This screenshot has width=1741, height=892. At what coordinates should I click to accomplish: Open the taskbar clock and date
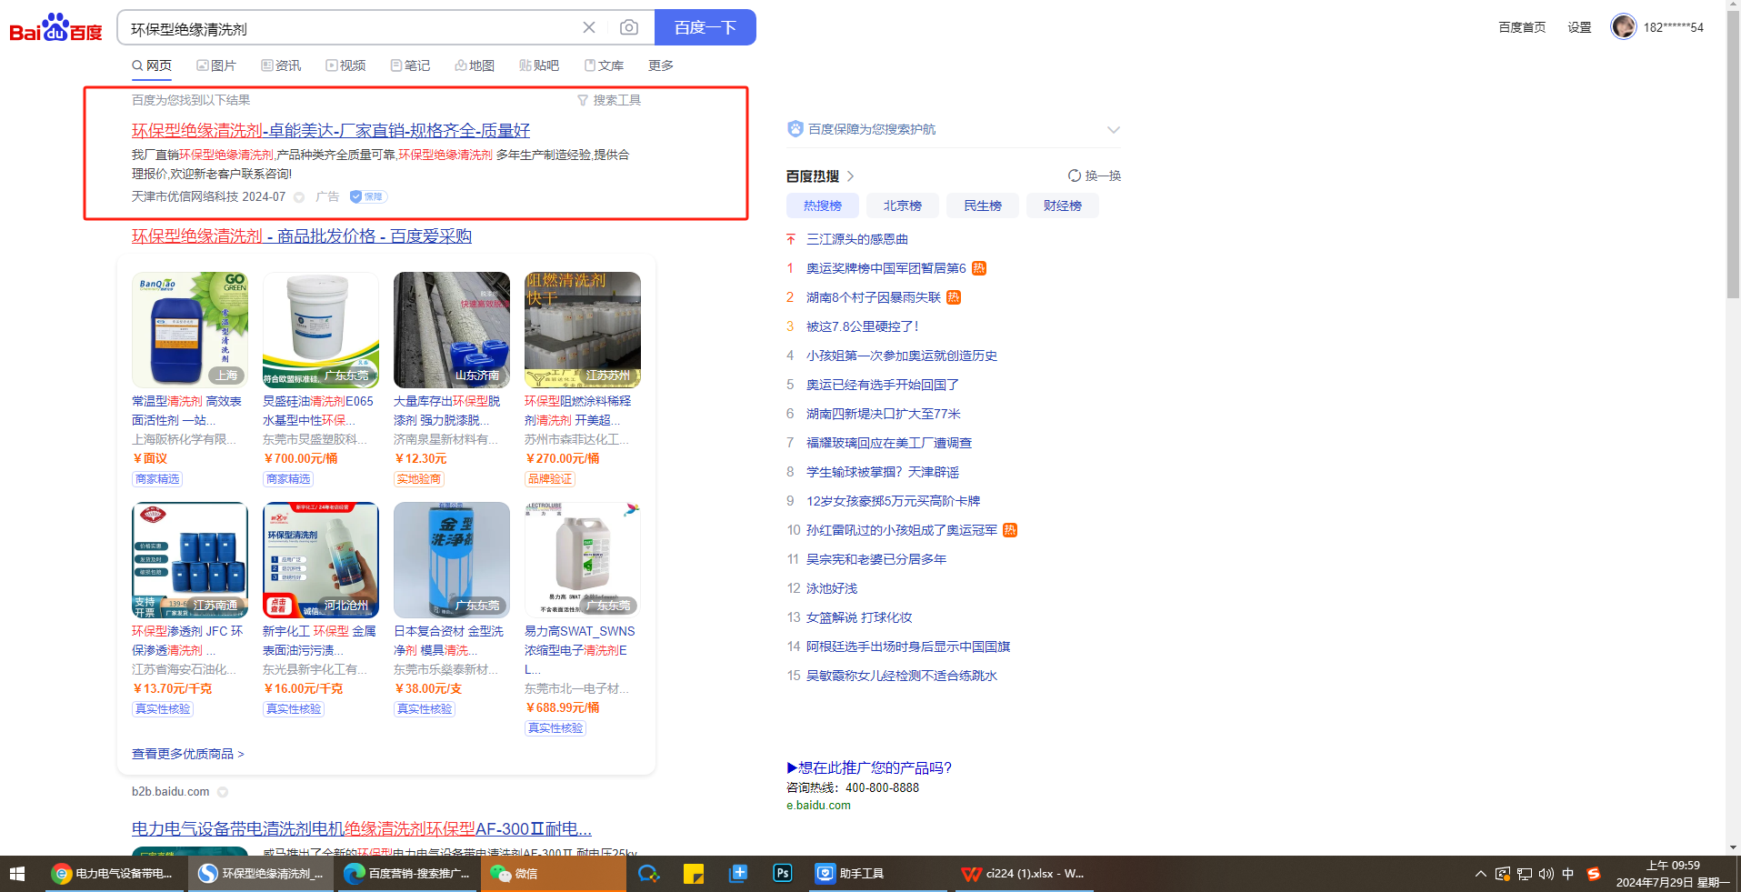point(1673,874)
